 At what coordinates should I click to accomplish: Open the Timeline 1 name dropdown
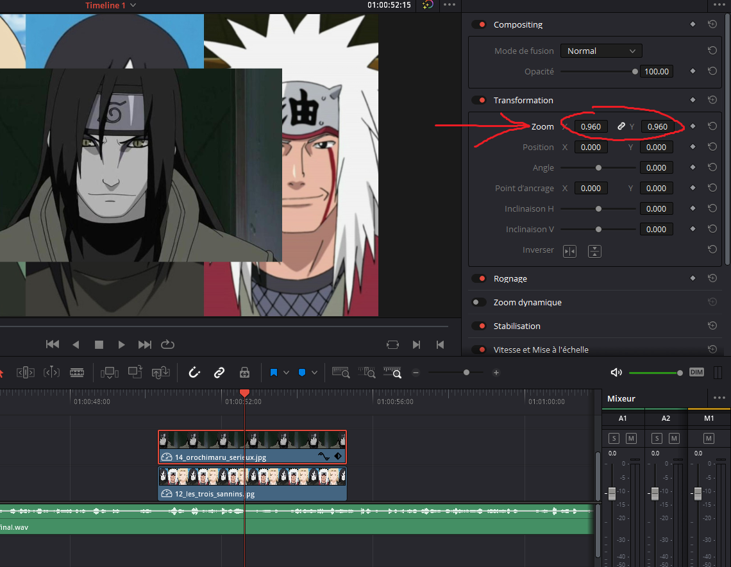click(133, 5)
